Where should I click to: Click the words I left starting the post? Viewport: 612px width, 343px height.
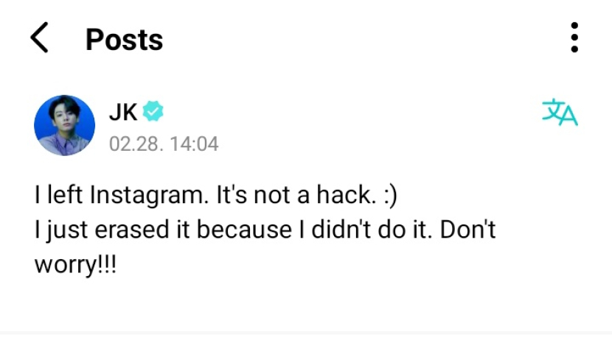coord(59,196)
